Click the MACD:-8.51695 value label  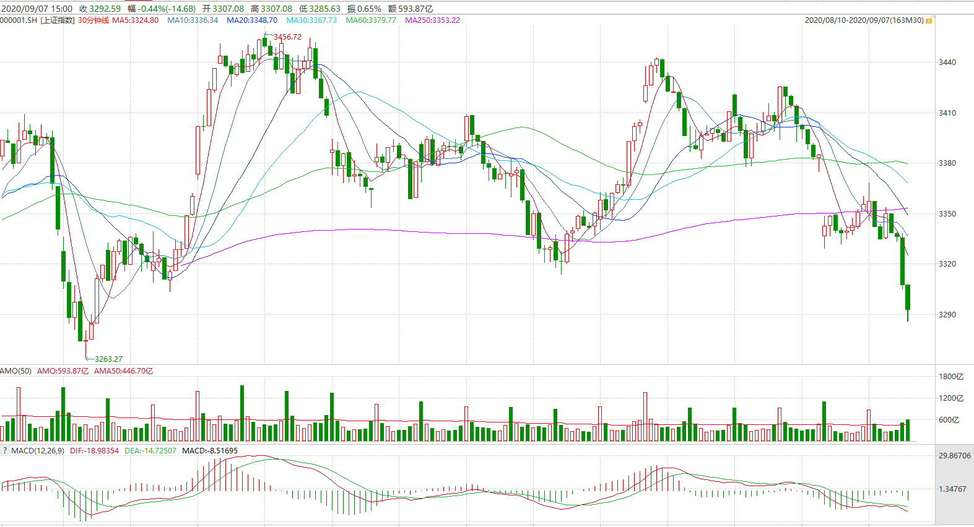tap(210, 451)
